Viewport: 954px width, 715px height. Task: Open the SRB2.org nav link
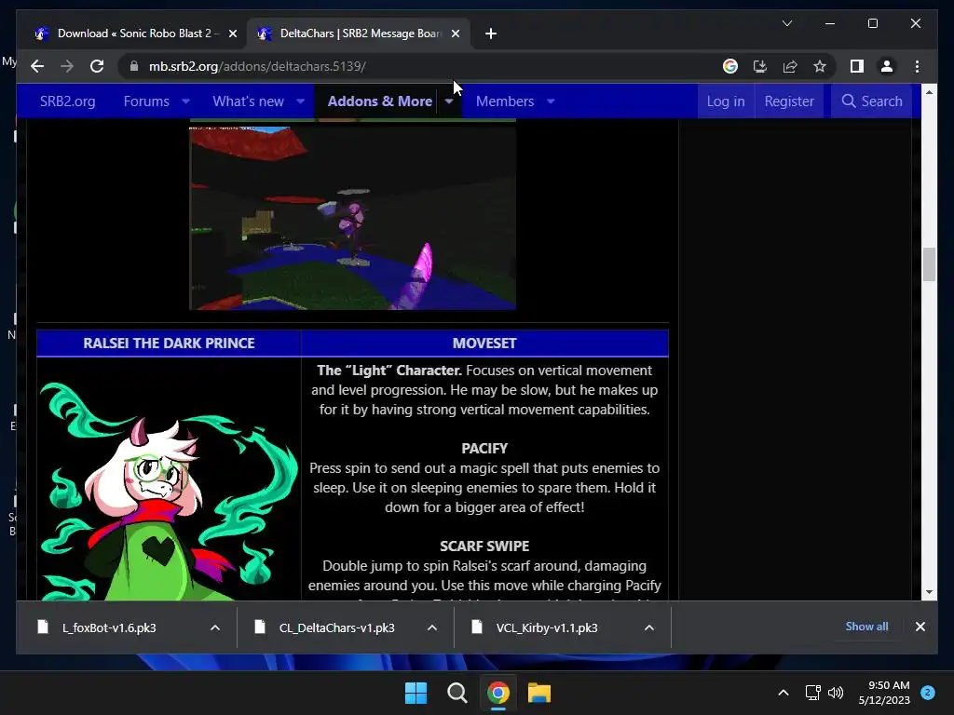point(67,101)
